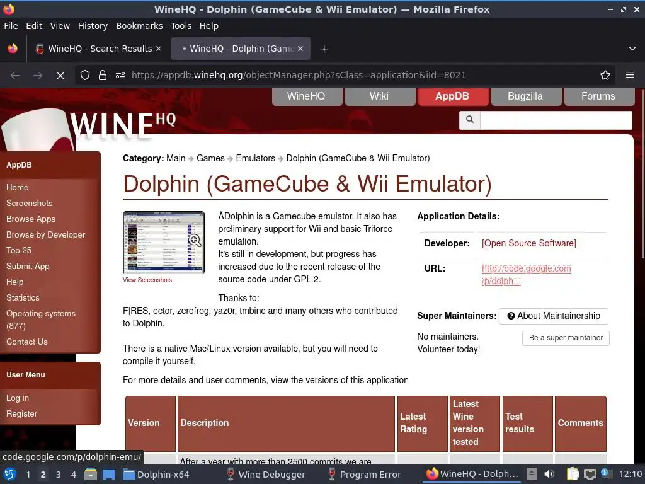Stop loading the page

[60, 76]
